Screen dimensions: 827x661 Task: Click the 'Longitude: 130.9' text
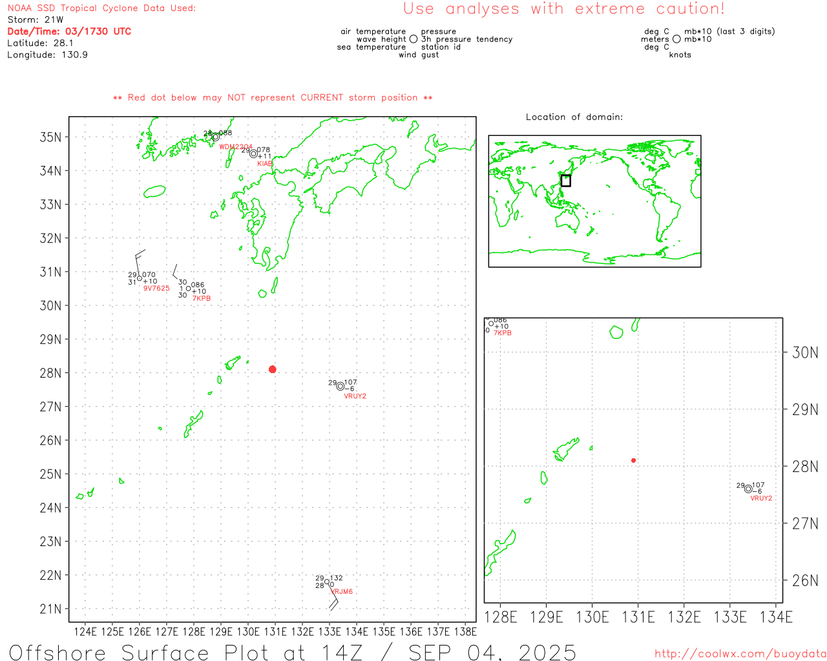pos(47,55)
